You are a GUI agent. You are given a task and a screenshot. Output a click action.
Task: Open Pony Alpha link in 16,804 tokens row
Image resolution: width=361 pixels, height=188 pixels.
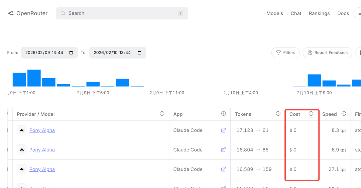tap(42, 150)
